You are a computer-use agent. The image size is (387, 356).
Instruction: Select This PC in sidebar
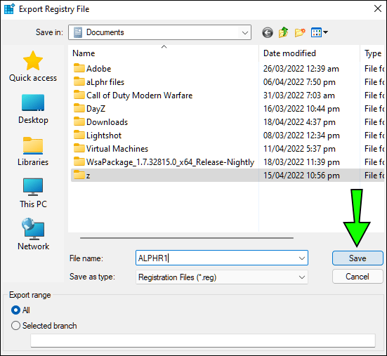pyautogui.click(x=33, y=193)
